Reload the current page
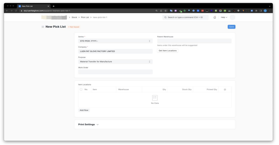The height and width of the screenshot is (145, 279). pyautogui.click(x=16, y=11)
